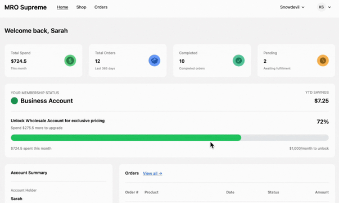Click the MRO Supreme logo text
Viewport: 339px width, 203px height.
(25, 7)
